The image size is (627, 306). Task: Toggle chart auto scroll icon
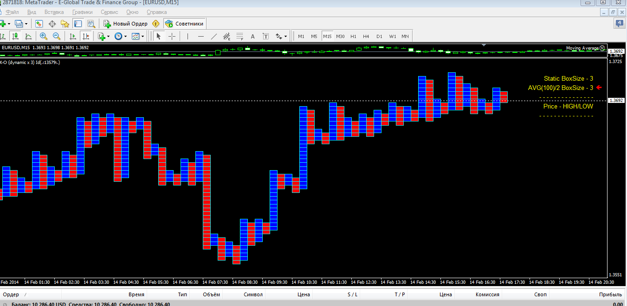pyautogui.click(x=73, y=36)
